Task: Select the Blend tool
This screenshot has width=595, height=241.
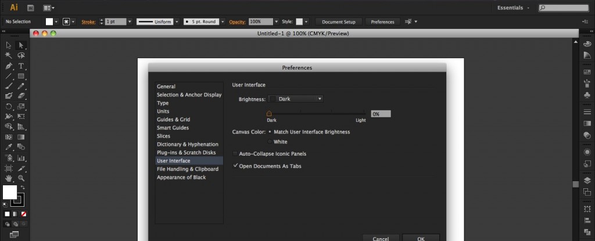Action: pyautogui.click(x=21, y=148)
